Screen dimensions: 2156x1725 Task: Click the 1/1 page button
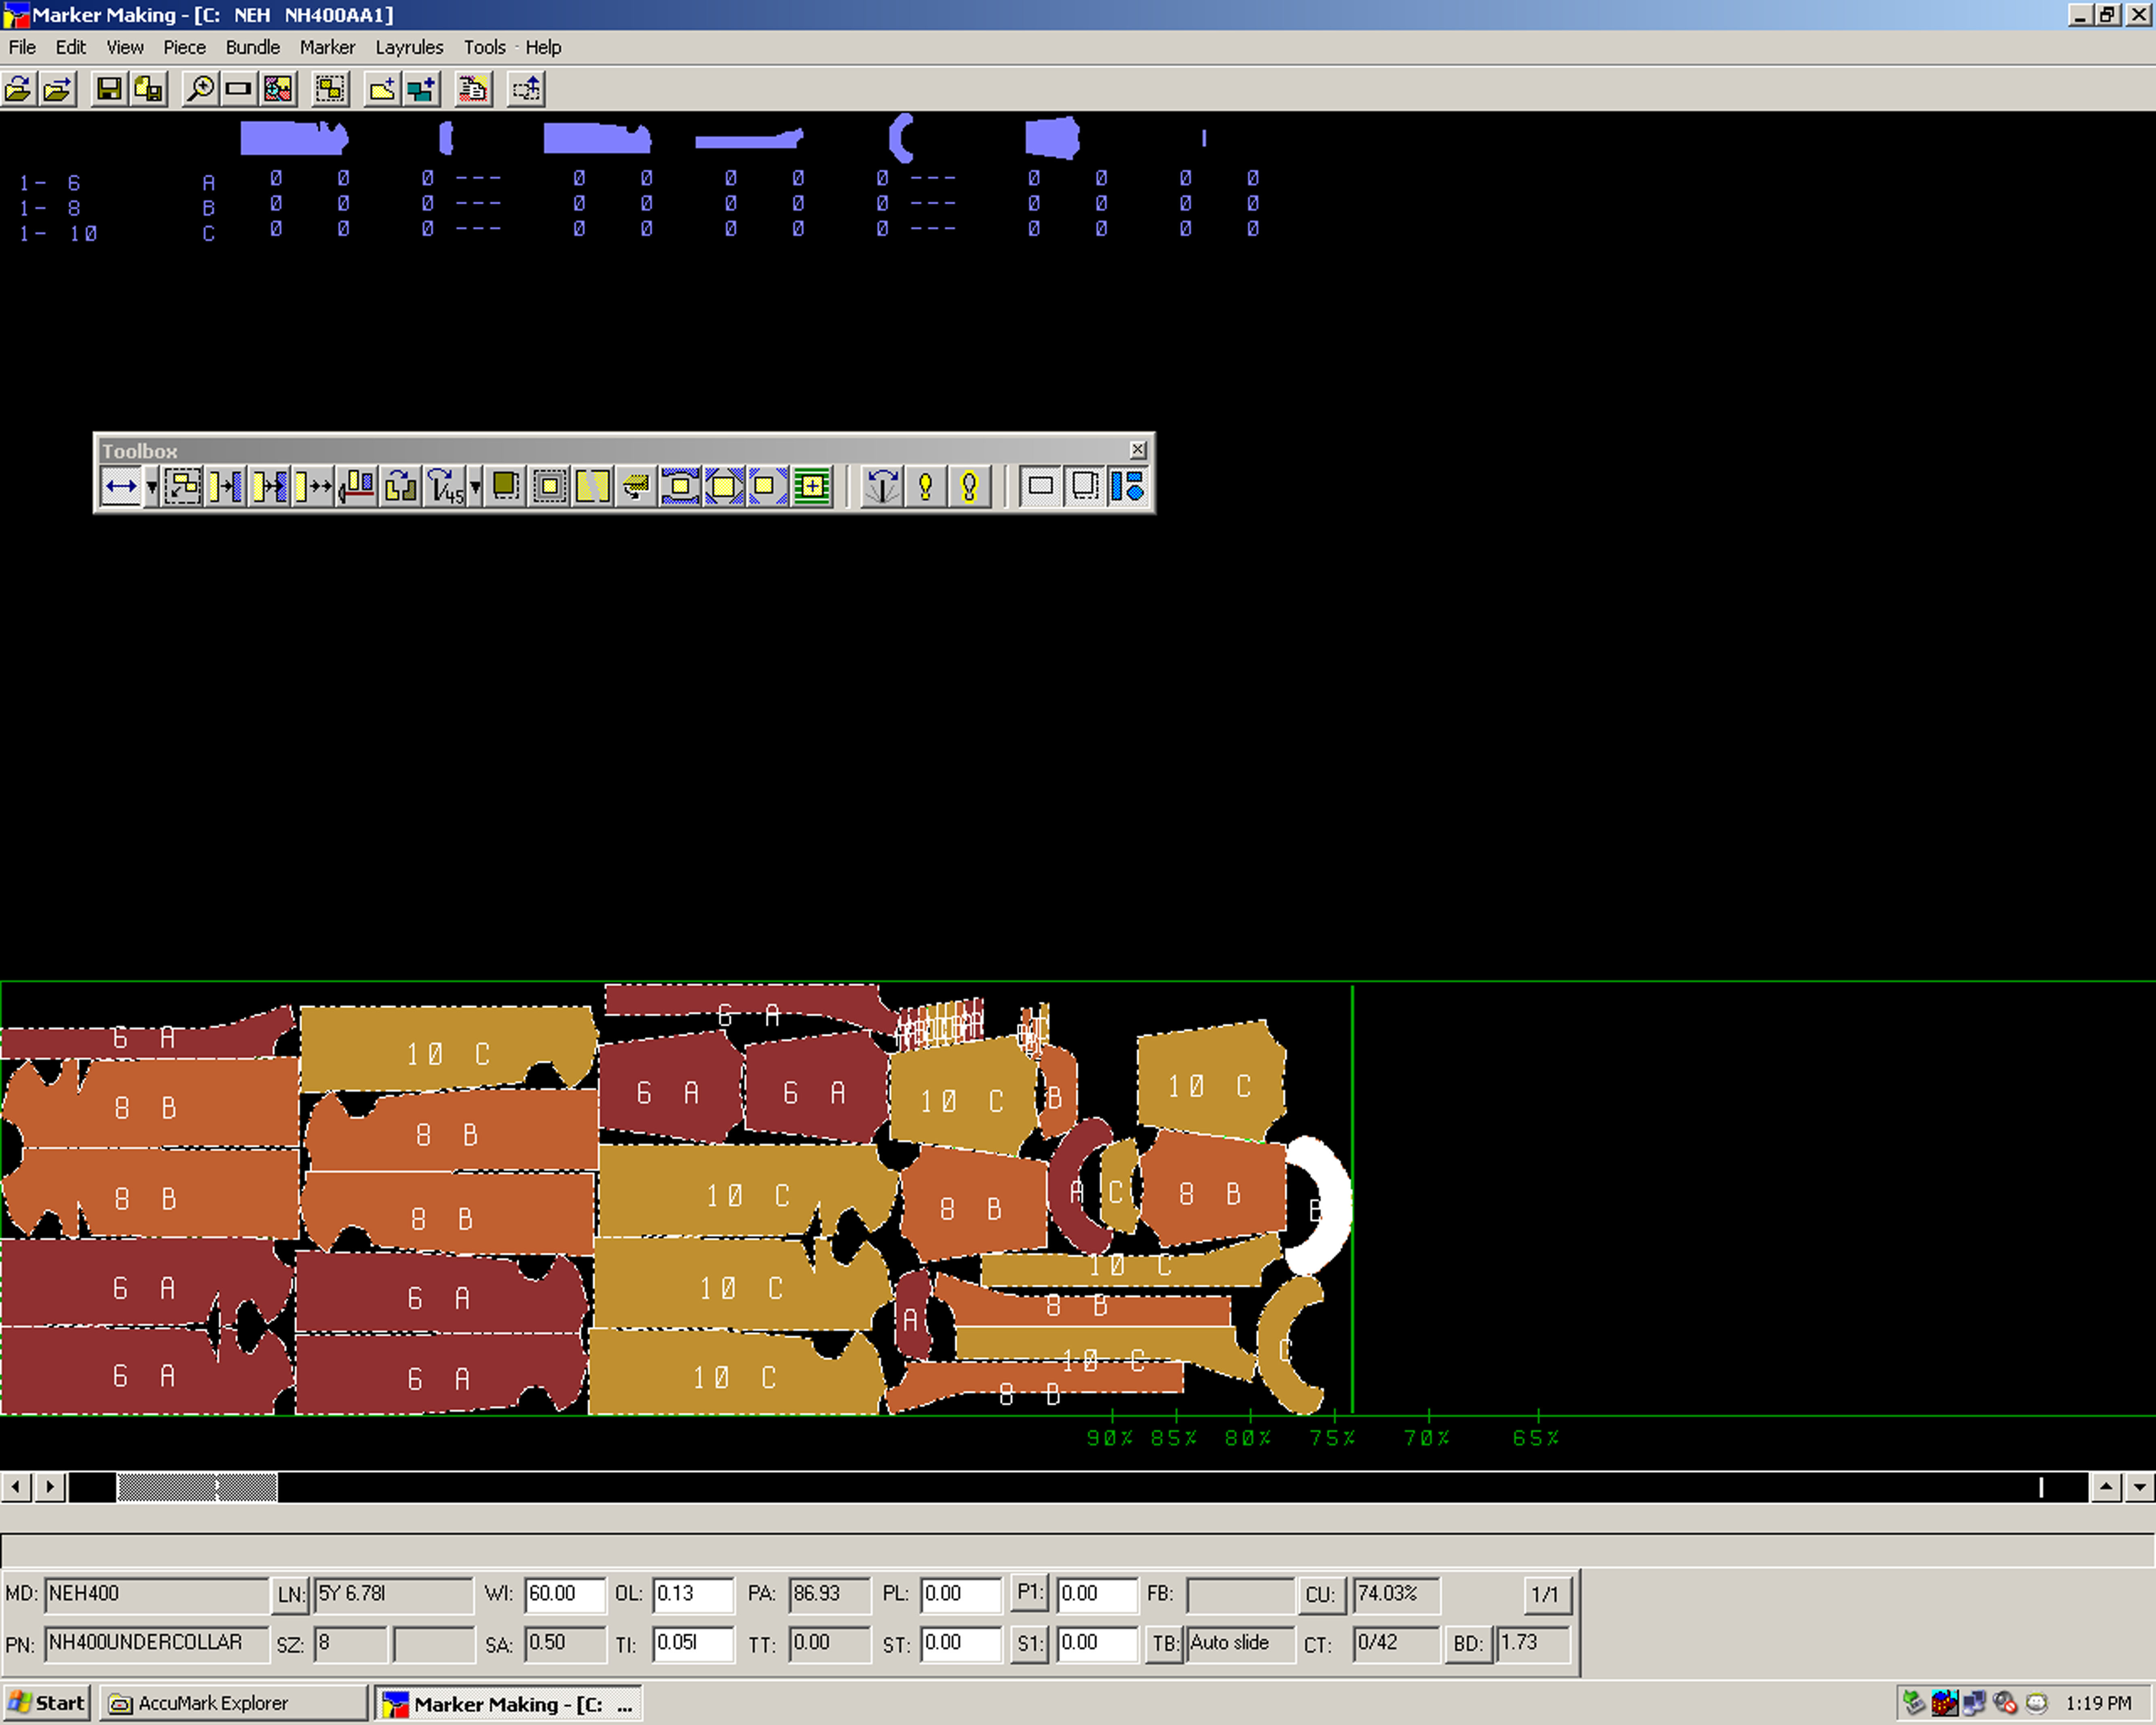pyautogui.click(x=1545, y=1594)
